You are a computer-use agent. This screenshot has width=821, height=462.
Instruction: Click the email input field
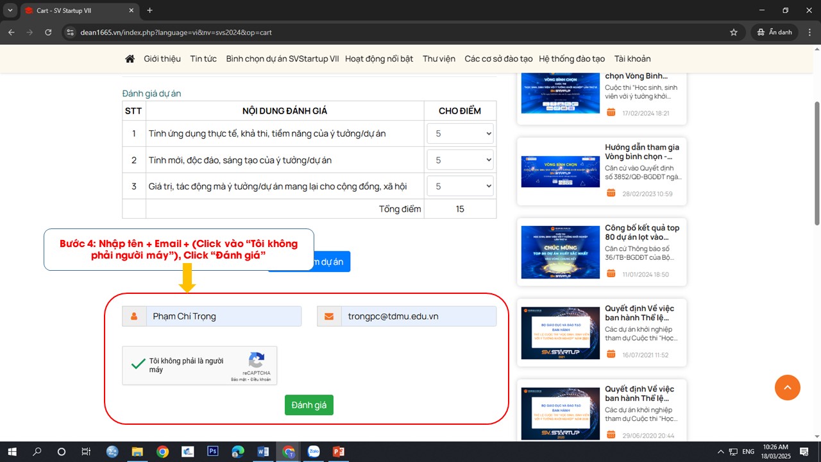click(418, 316)
